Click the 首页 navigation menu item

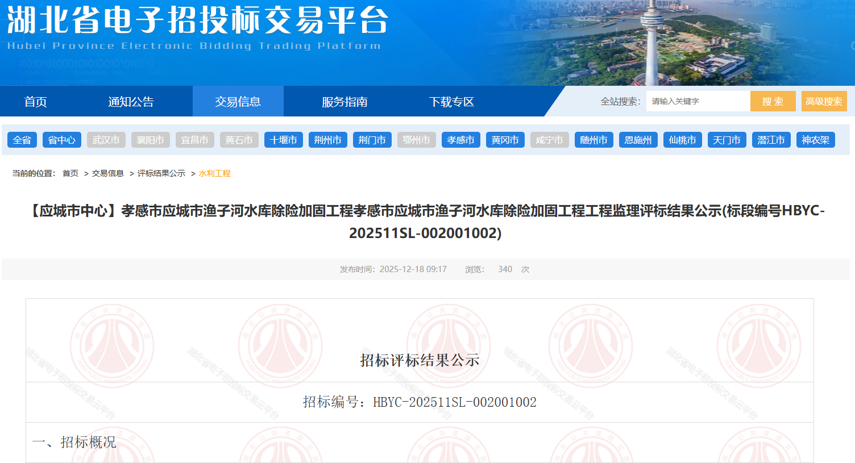click(x=35, y=102)
